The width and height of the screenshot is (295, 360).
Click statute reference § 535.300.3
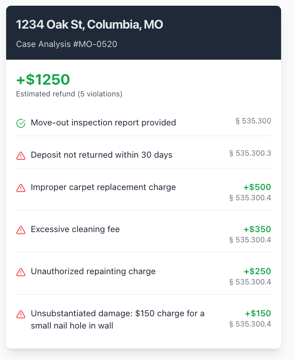point(250,153)
